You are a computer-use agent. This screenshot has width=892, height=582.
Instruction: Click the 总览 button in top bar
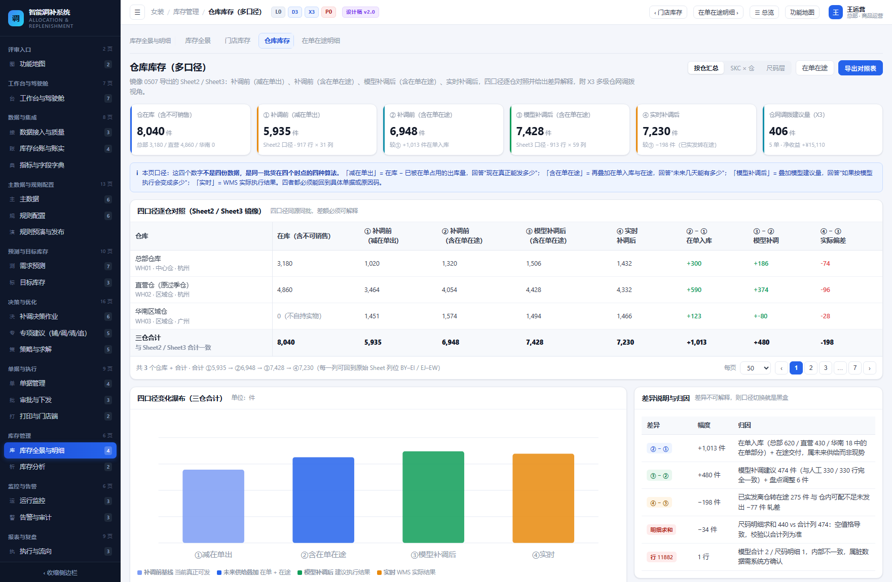pos(764,12)
